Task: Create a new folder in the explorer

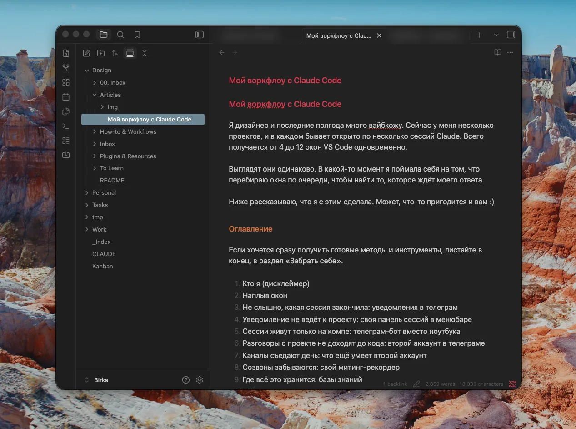Action: (101, 53)
